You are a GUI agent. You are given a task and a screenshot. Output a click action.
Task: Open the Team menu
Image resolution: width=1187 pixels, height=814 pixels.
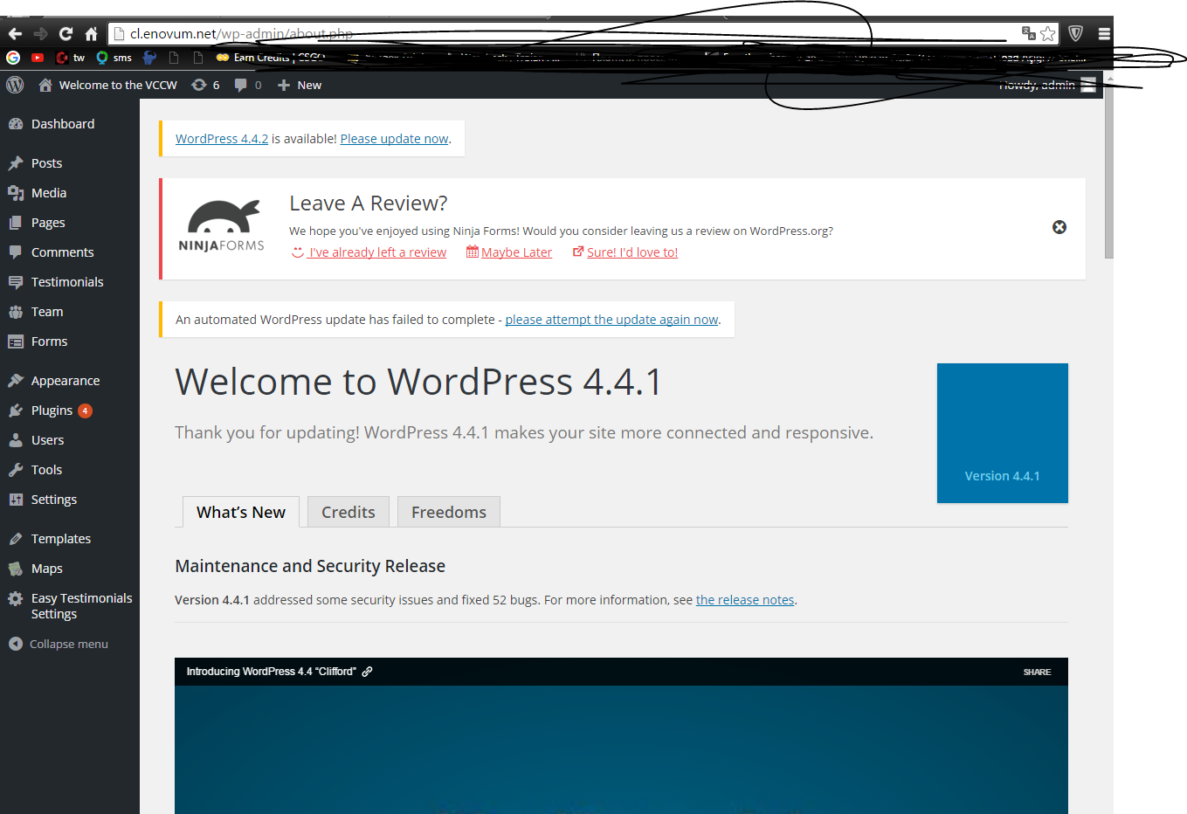[x=70, y=312]
